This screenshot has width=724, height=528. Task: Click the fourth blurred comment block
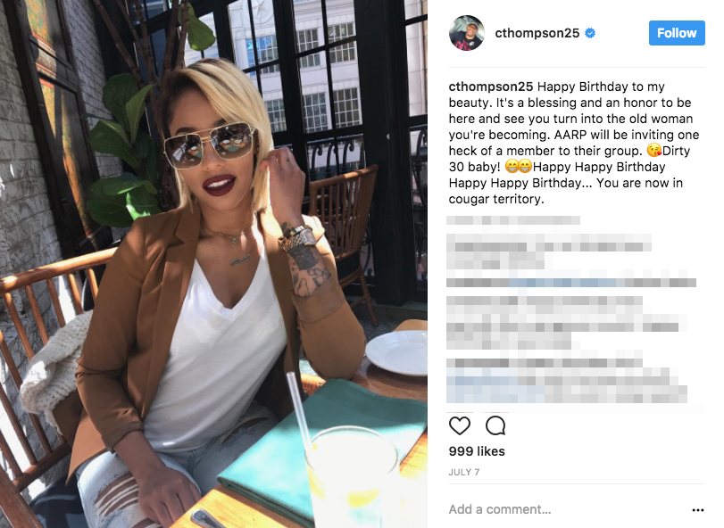pos(567,323)
